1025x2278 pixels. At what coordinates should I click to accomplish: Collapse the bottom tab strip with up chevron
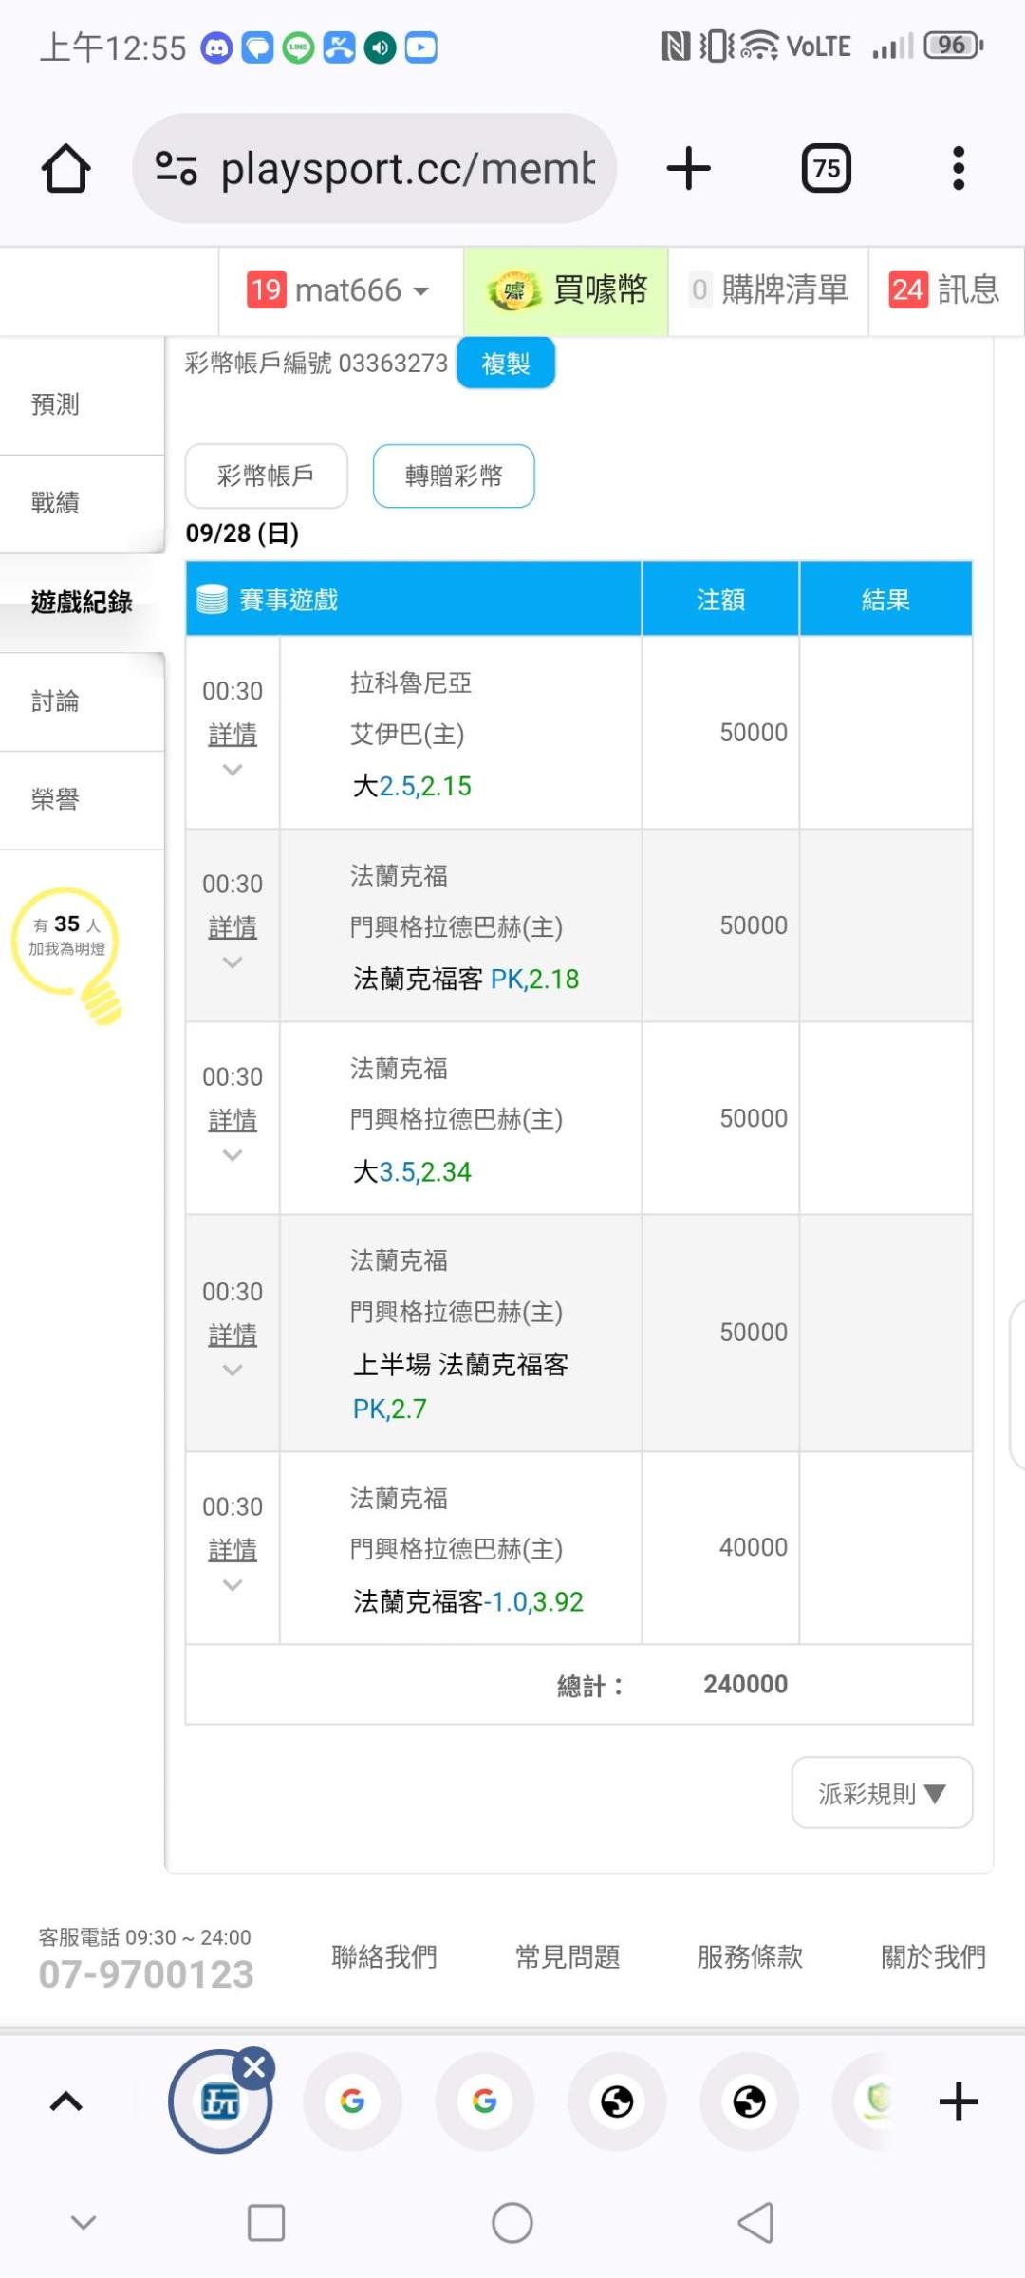point(65,2102)
